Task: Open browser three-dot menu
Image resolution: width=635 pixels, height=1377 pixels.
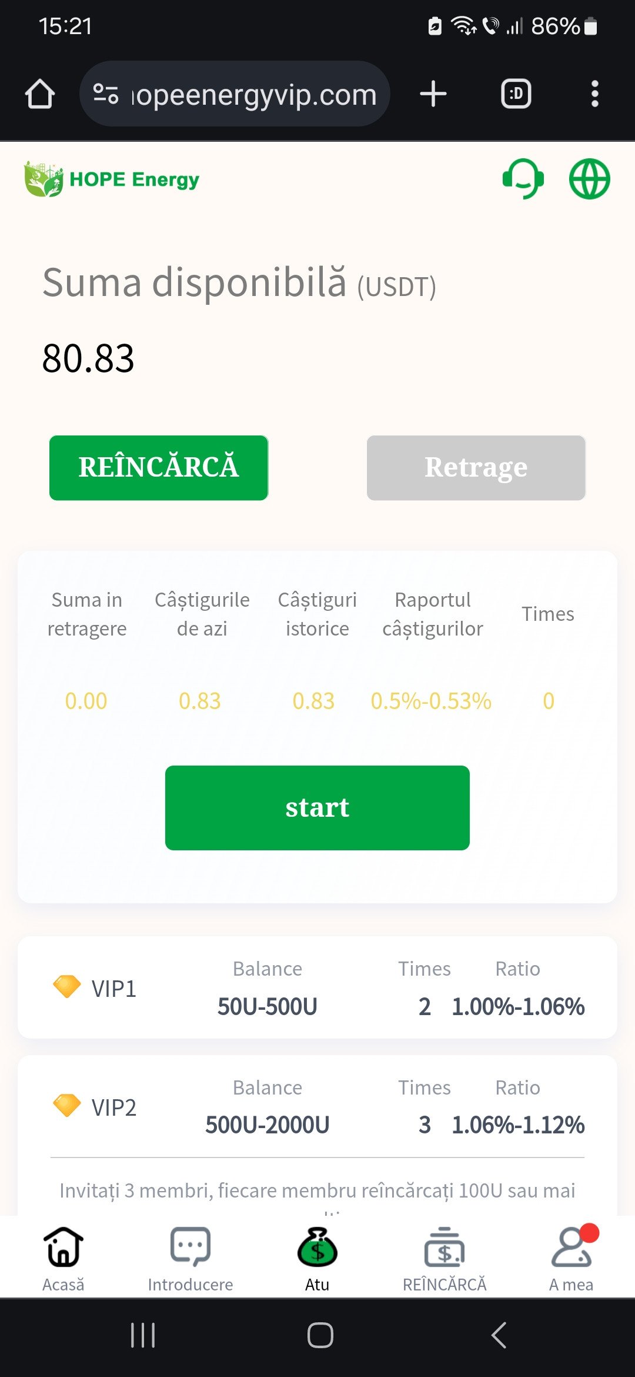Action: (x=595, y=94)
